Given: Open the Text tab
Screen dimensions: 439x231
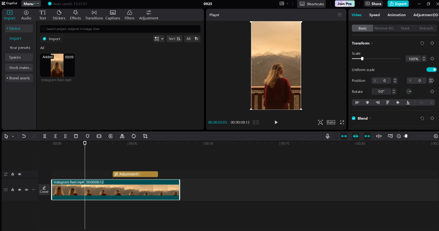Looking at the screenshot, I should (43, 15).
